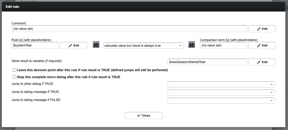Click the pencil Edit button for Comparison term
288x130 pixels.
[x=262, y=45]
